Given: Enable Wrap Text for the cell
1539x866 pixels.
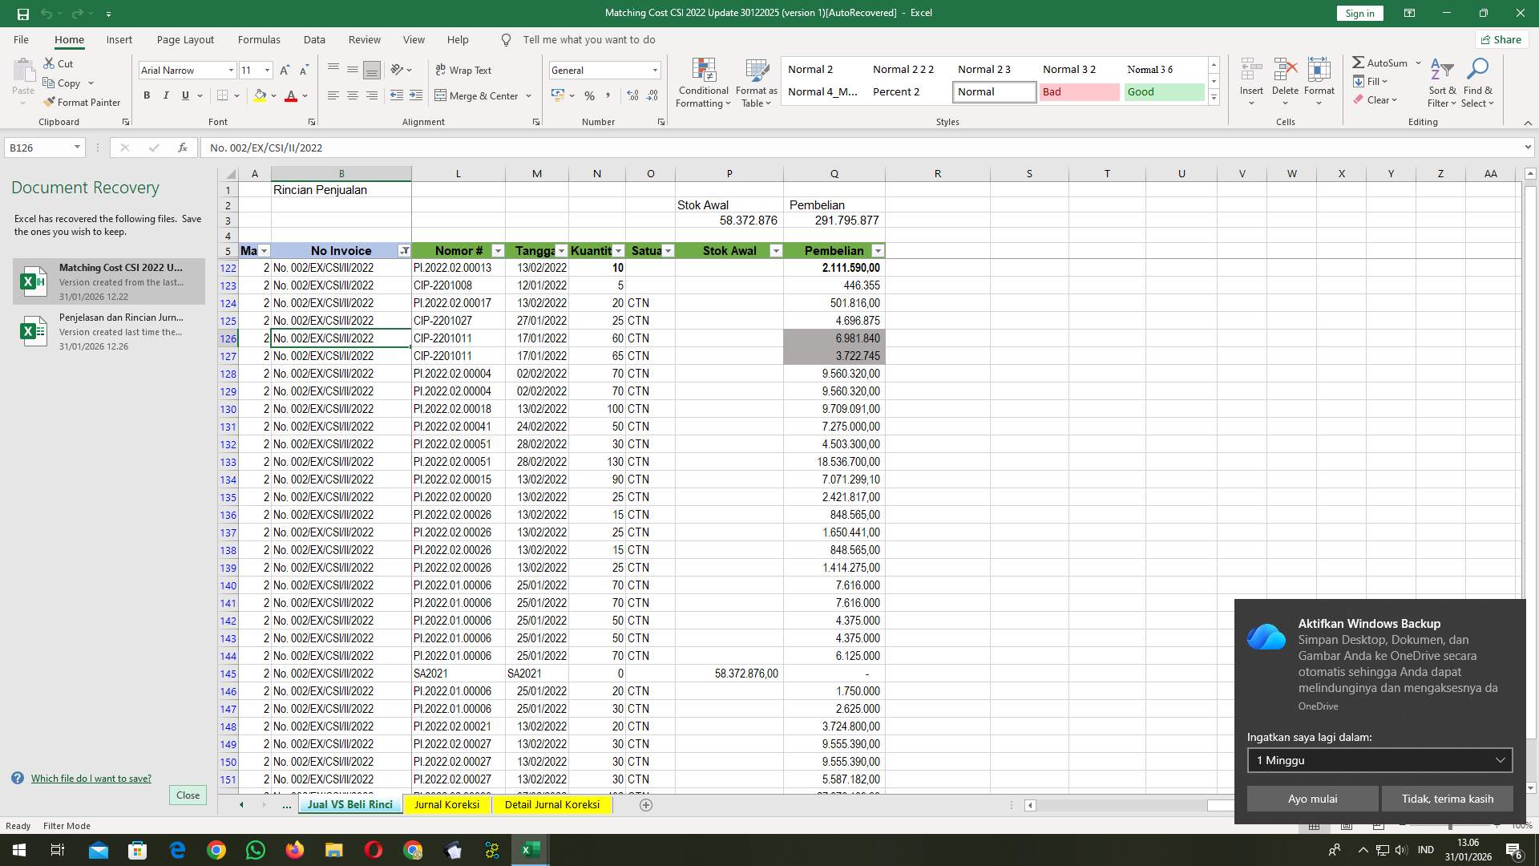Looking at the screenshot, I should [x=465, y=70].
